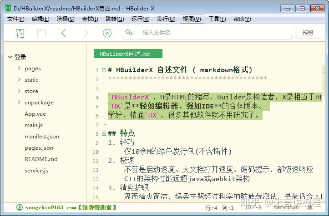
Task: Click the user account avatar icon
Action: pos(20,207)
